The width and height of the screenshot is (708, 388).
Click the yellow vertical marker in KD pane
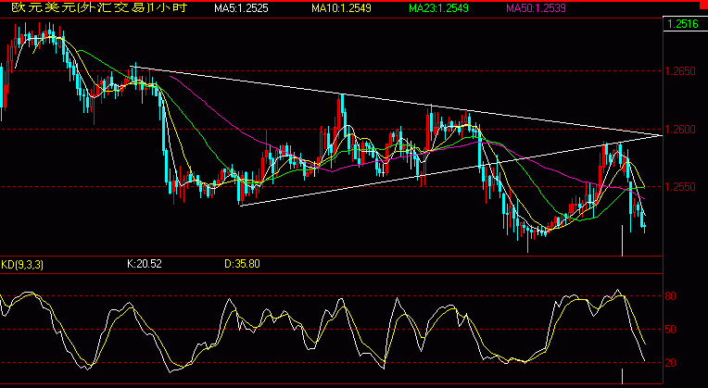click(622, 376)
